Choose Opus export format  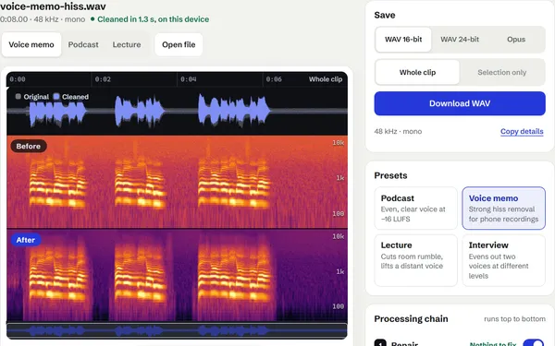(x=516, y=40)
